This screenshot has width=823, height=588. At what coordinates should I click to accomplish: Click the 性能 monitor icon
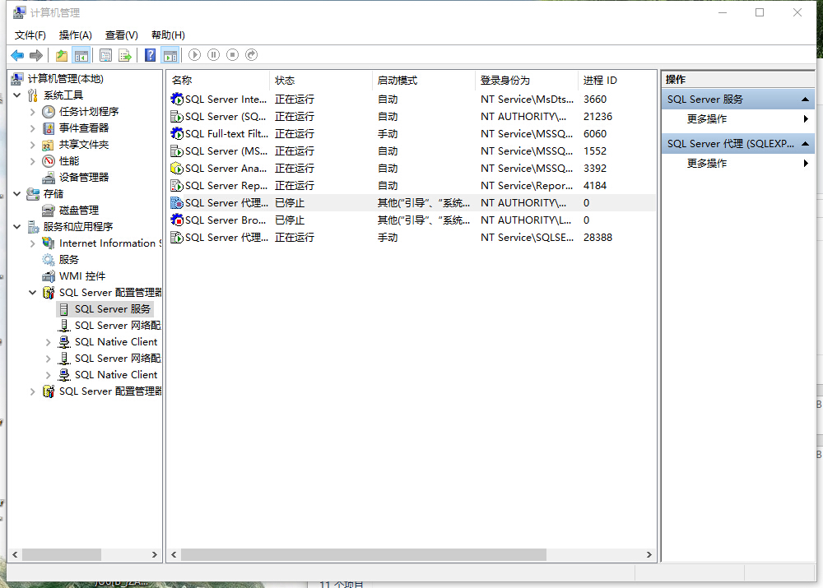pyautogui.click(x=49, y=160)
